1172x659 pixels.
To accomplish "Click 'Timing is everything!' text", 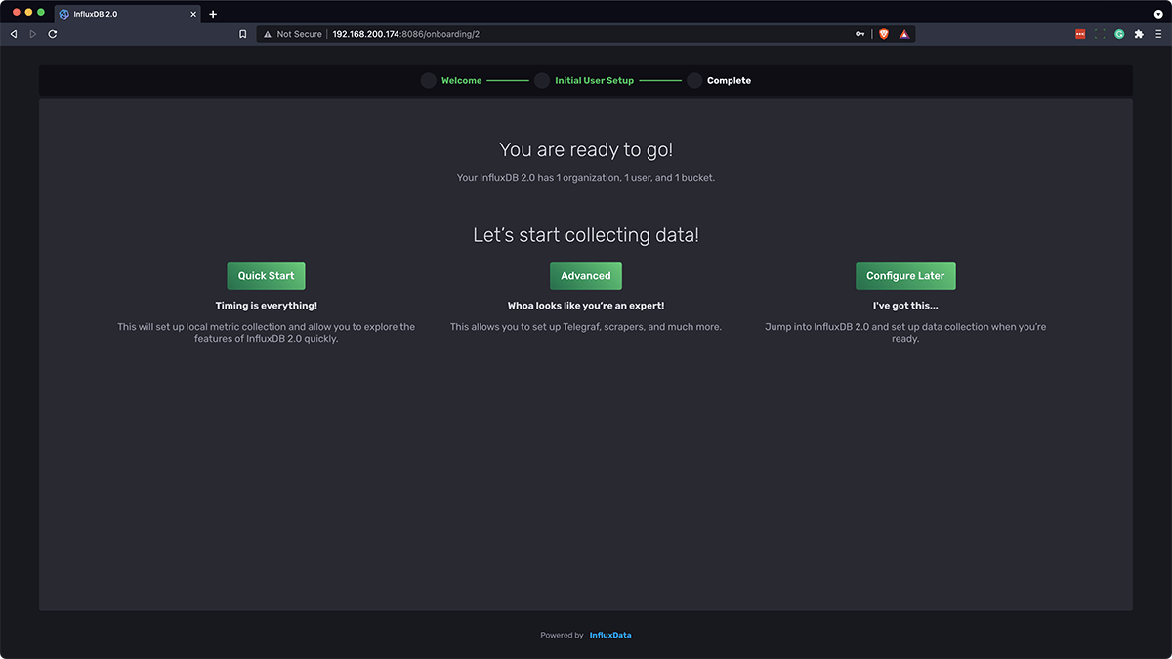I will [x=266, y=306].
